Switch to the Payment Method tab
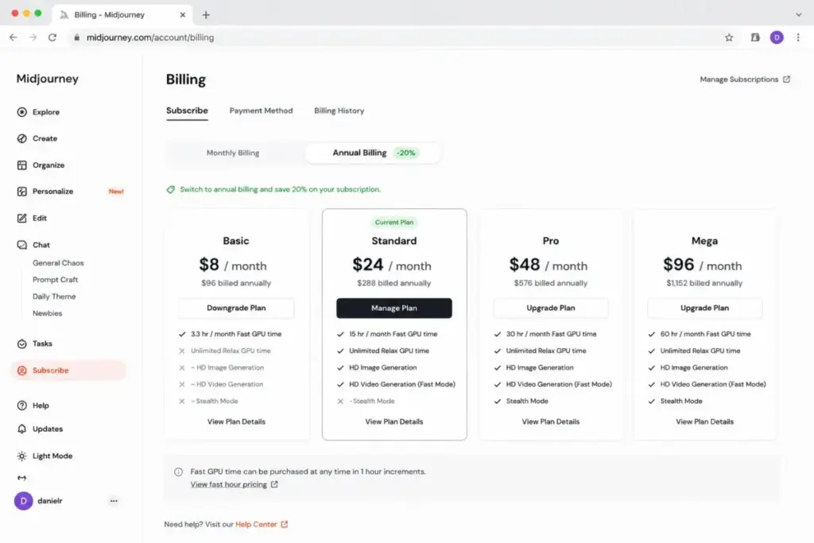This screenshot has height=543, width=814. point(261,111)
